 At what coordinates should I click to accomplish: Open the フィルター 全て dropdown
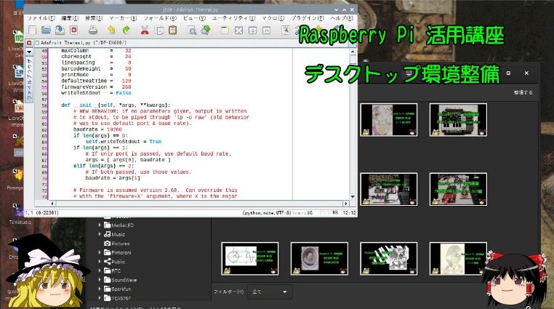(270, 292)
